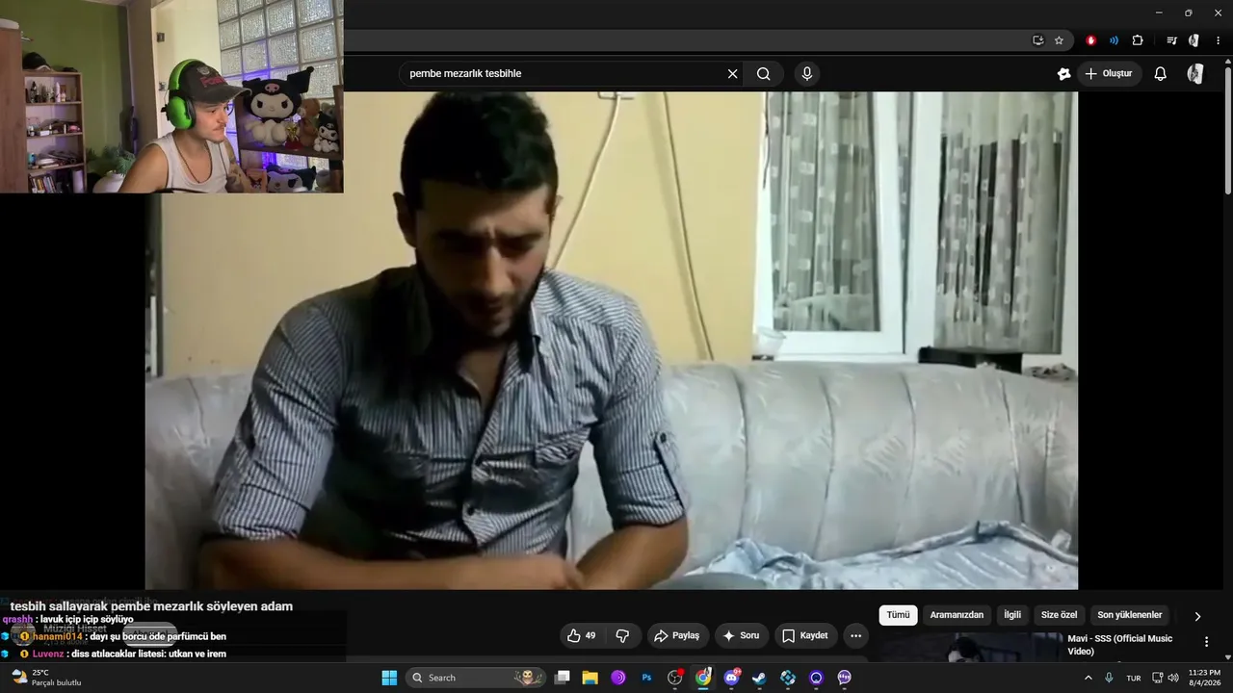This screenshot has height=693, width=1233.
Task: Show more filter chips with right arrow
Action: click(1197, 616)
